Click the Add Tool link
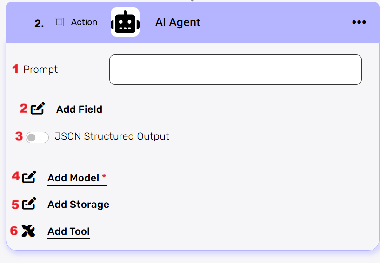This screenshot has height=263, width=380. tap(68, 231)
